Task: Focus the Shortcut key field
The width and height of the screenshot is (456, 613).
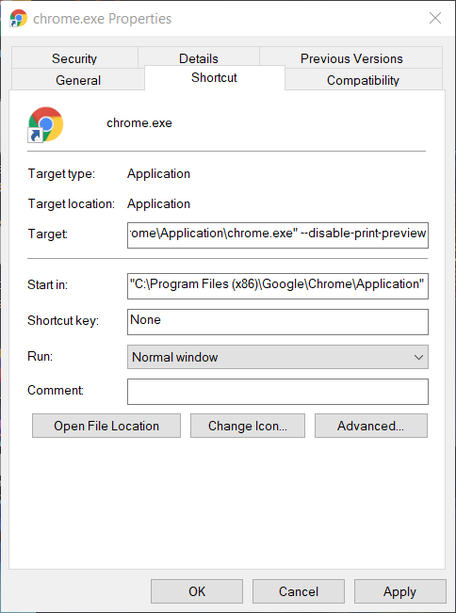Action: click(x=278, y=322)
